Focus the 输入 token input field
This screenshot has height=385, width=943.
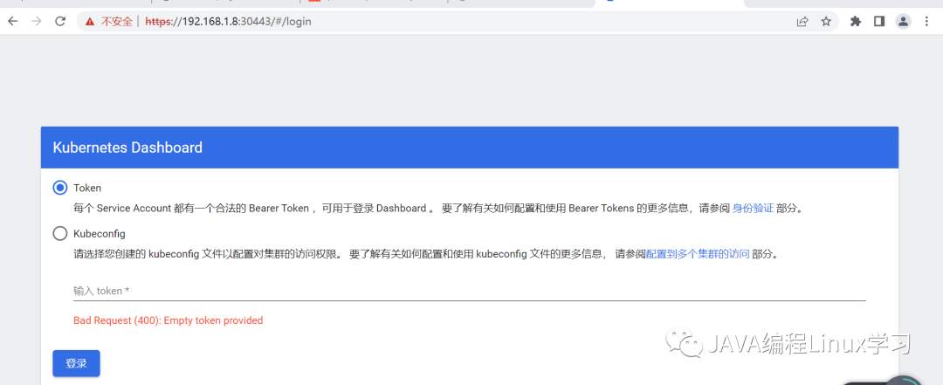[469, 291]
